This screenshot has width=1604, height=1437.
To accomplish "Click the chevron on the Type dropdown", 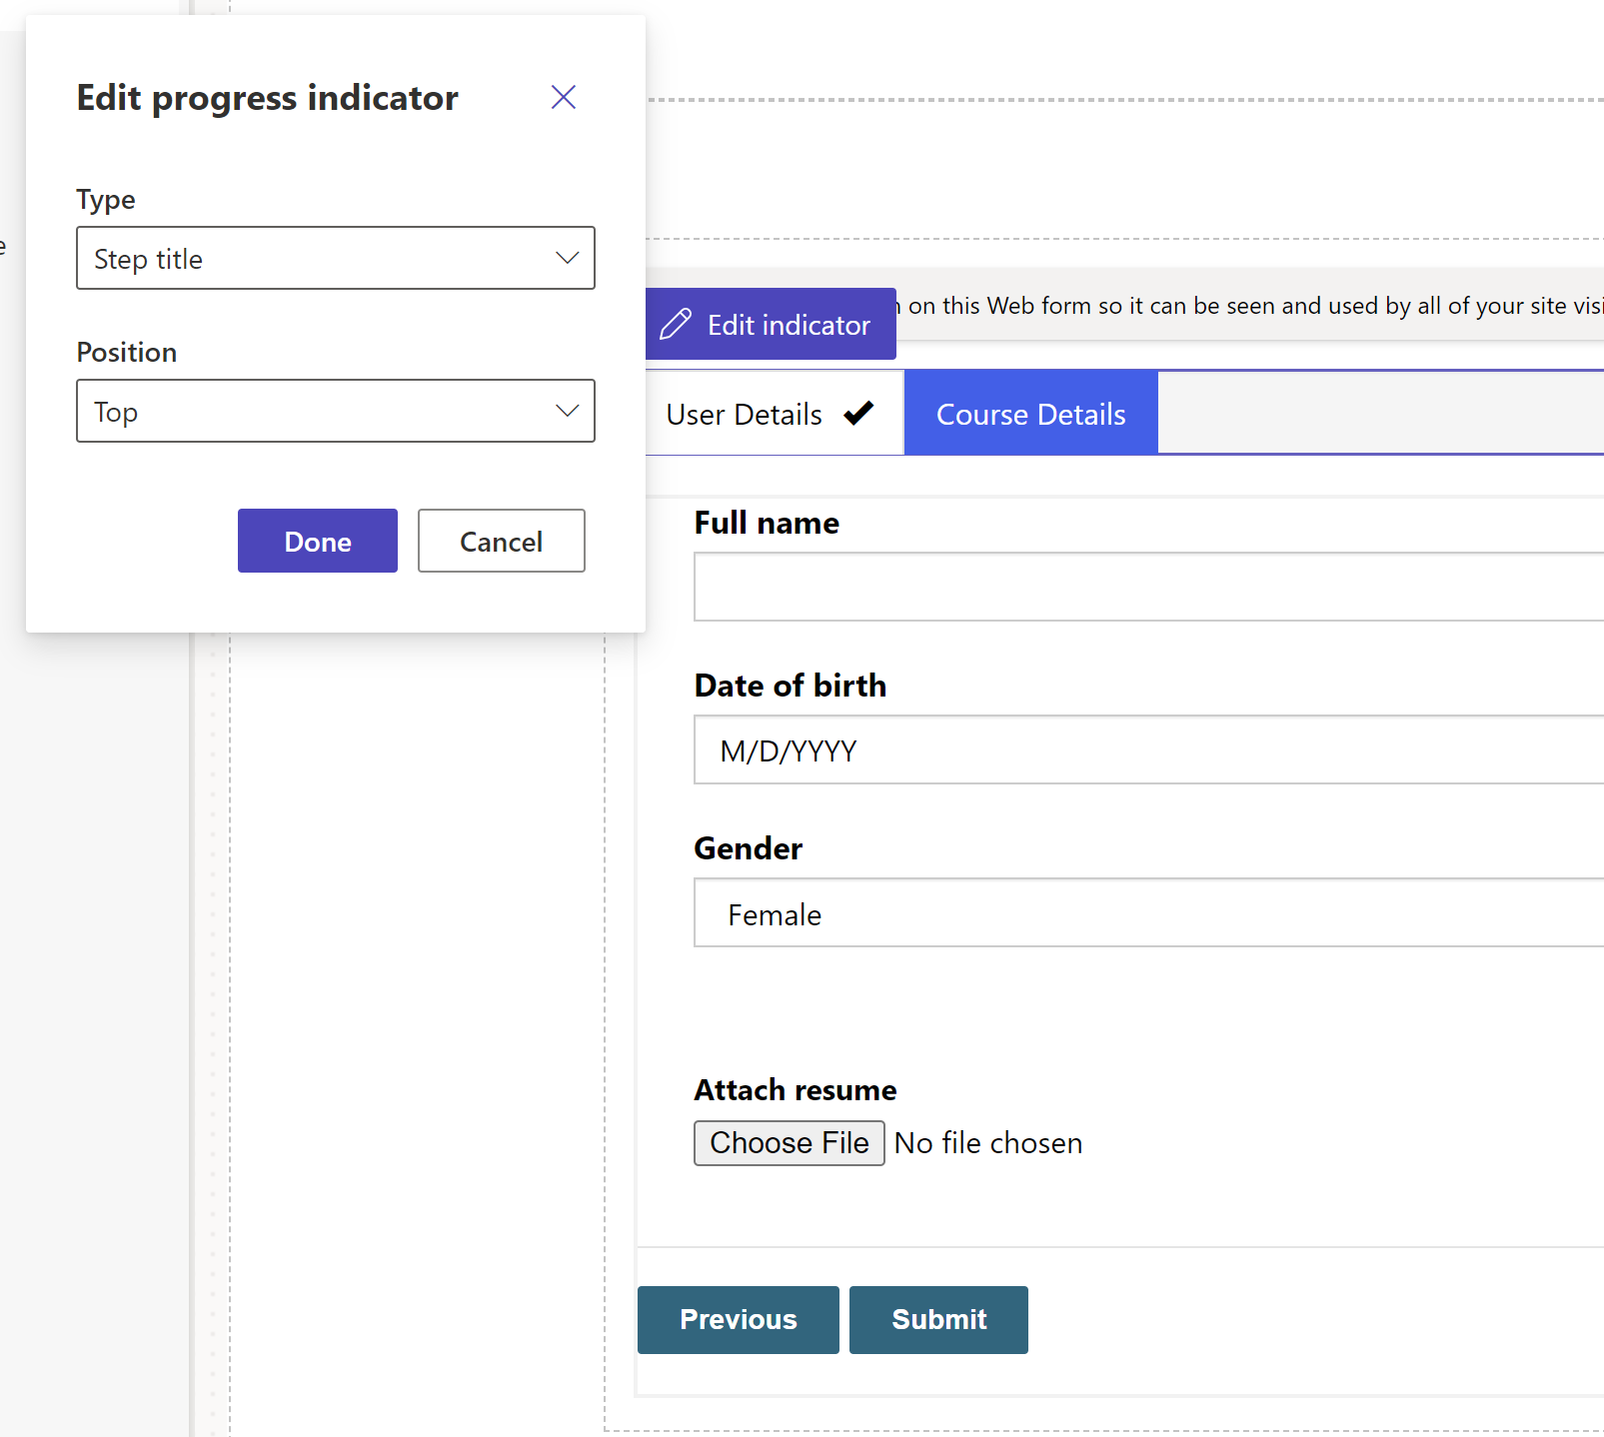I will coord(567,258).
